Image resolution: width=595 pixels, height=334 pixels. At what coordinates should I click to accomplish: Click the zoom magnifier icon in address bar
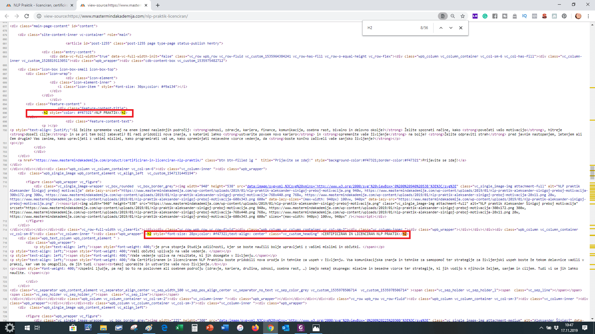[453, 16]
